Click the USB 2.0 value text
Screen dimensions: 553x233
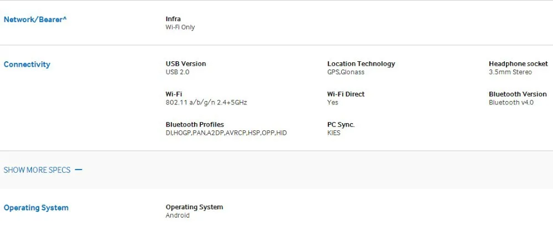pyautogui.click(x=178, y=72)
